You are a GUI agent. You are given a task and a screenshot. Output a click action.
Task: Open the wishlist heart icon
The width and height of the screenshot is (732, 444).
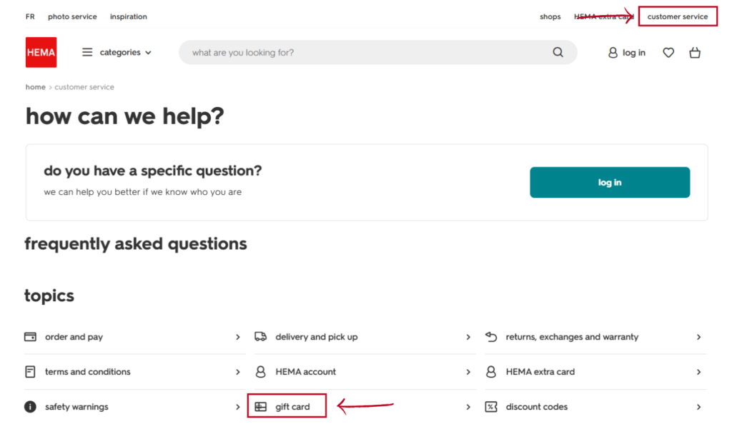[x=668, y=53]
